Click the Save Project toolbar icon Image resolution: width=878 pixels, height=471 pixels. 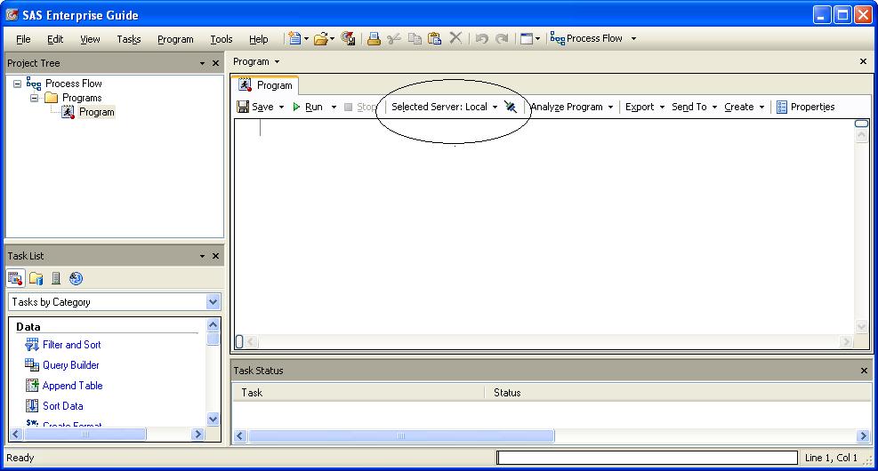tap(349, 38)
